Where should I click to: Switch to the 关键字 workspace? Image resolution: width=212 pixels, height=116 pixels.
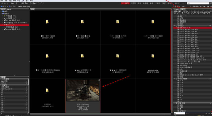158,3
